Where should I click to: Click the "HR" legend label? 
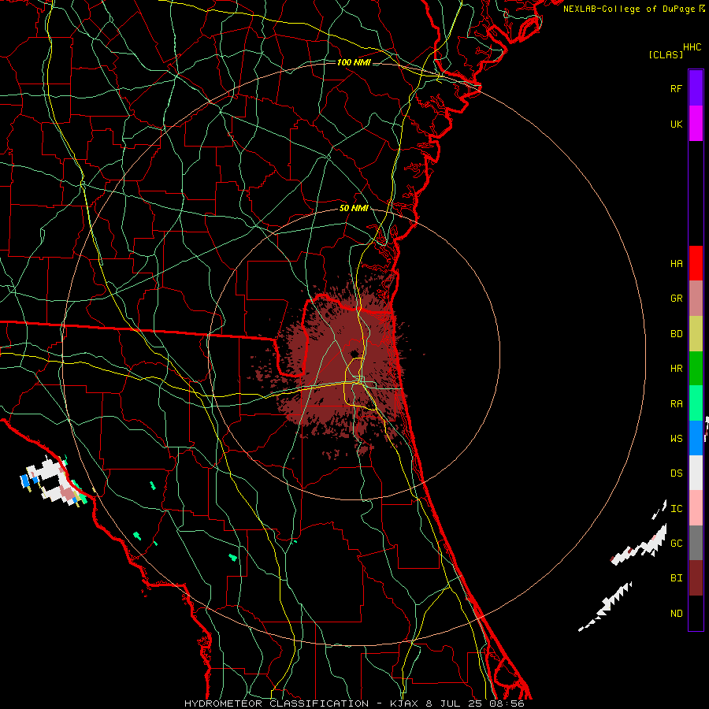(677, 369)
